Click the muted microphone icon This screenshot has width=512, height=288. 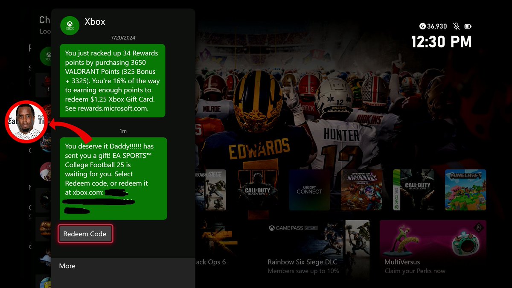456,26
